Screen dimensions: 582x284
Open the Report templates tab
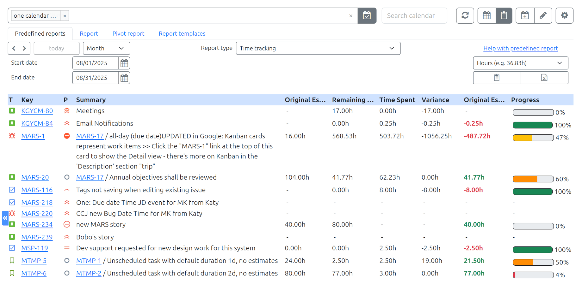[x=182, y=33]
